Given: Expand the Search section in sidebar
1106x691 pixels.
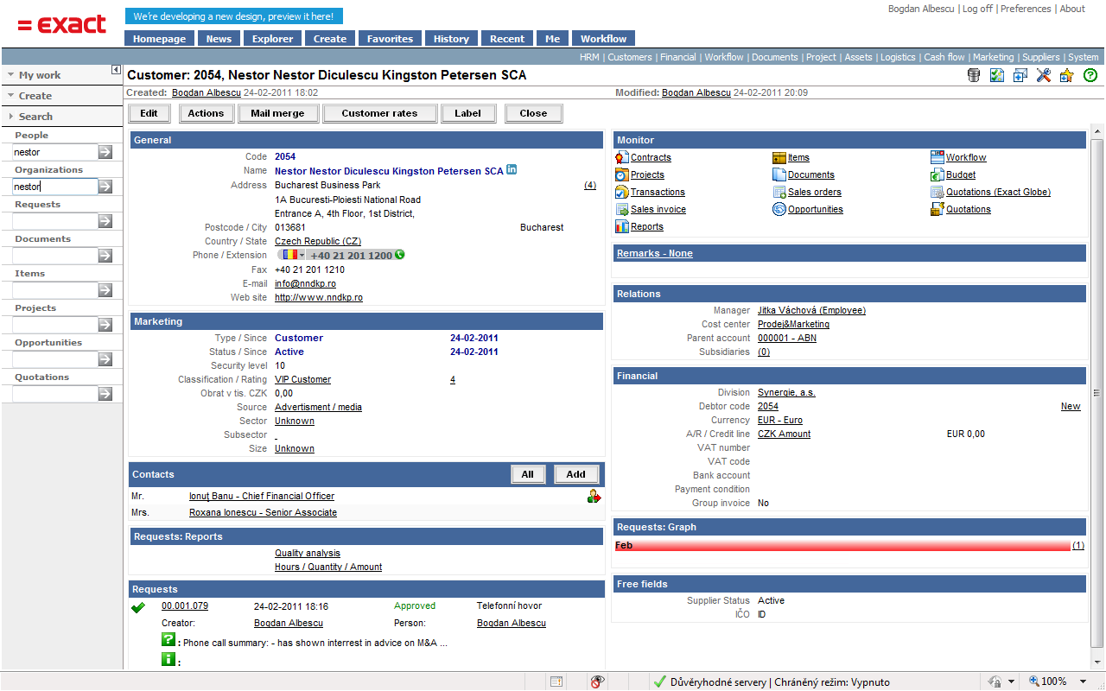Looking at the screenshot, I should click(61, 117).
